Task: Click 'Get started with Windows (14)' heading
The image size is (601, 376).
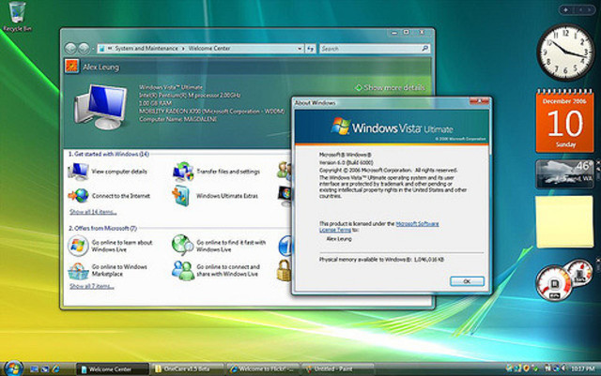Action: (109, 154)
